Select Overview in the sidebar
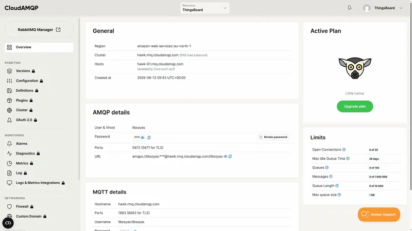Screen dimensions: 412x231 pos(39,47)
